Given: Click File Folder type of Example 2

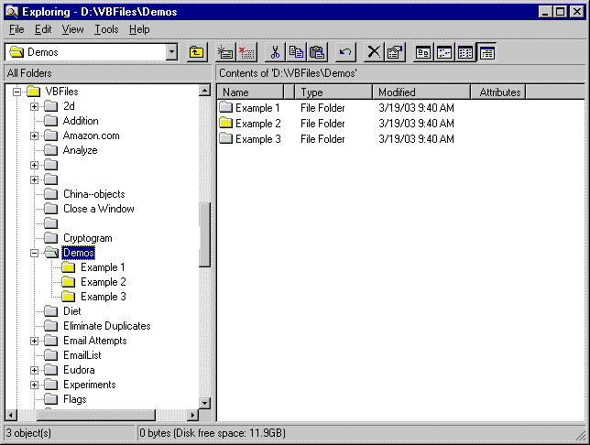Looking at the screenshot, I should tap(322, 124).
